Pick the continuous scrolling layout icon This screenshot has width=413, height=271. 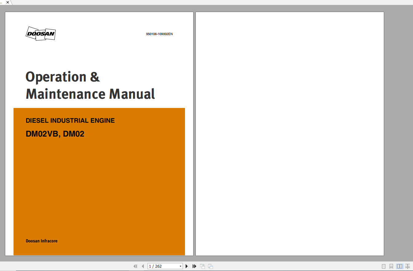coord(391,266)
